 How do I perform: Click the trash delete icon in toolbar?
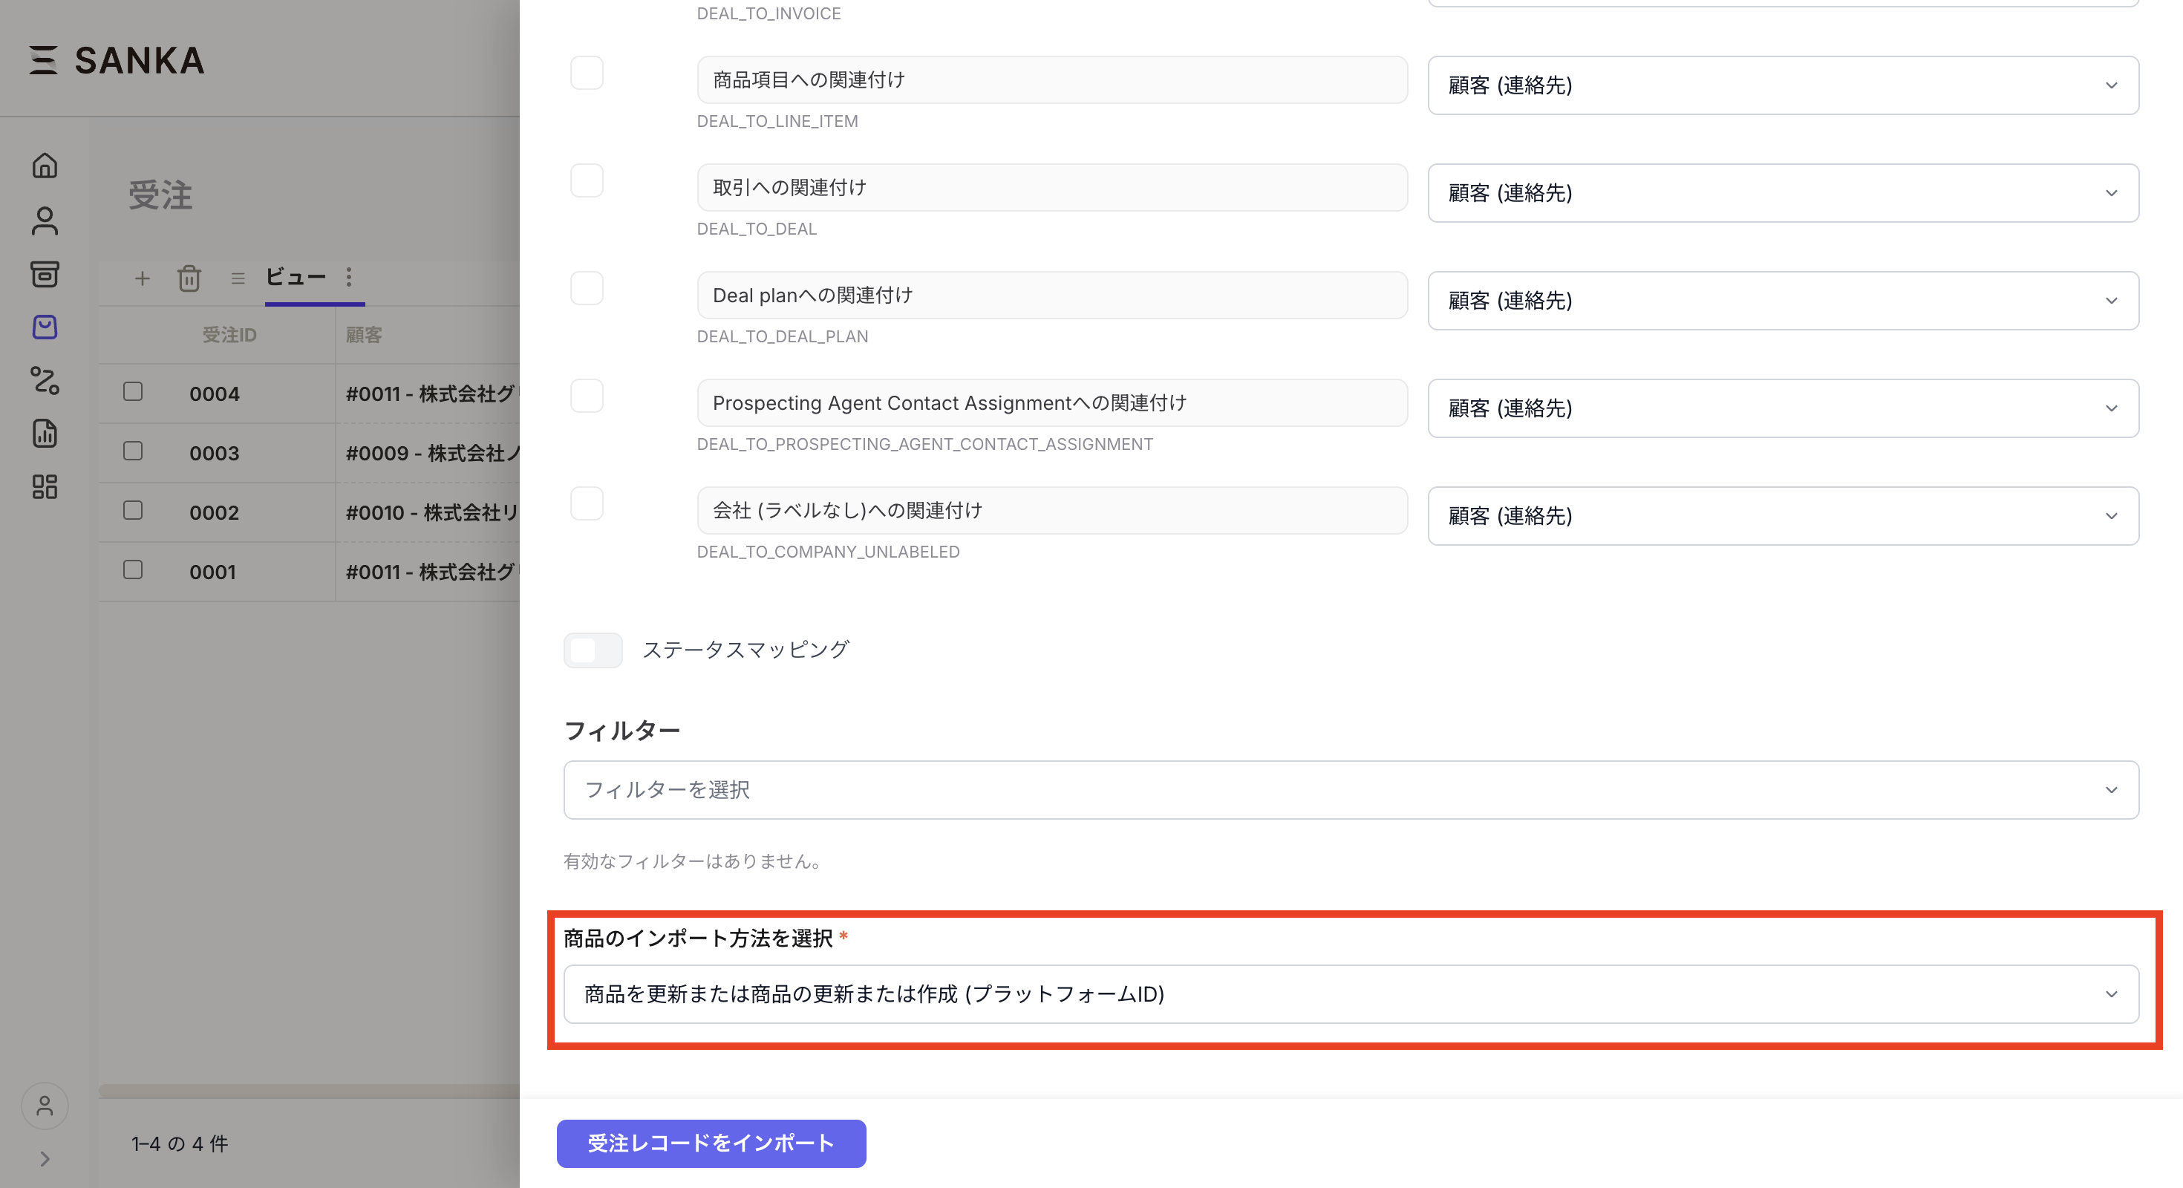click(x=189, y=278)
